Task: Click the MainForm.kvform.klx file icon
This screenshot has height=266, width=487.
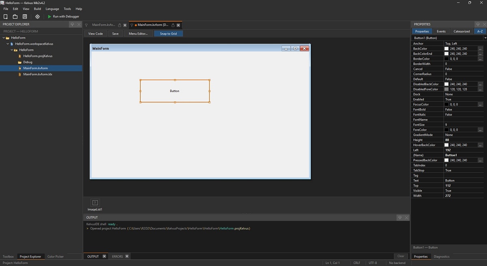Action: [19, 75]
